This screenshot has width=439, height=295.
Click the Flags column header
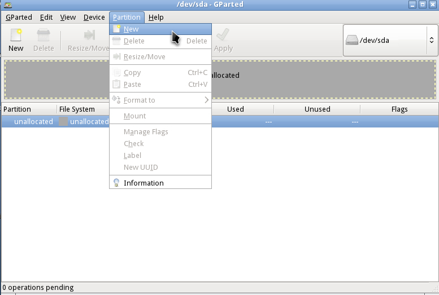point(399,109)
